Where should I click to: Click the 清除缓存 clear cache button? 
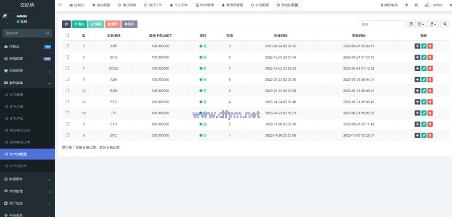click(389, 5)
